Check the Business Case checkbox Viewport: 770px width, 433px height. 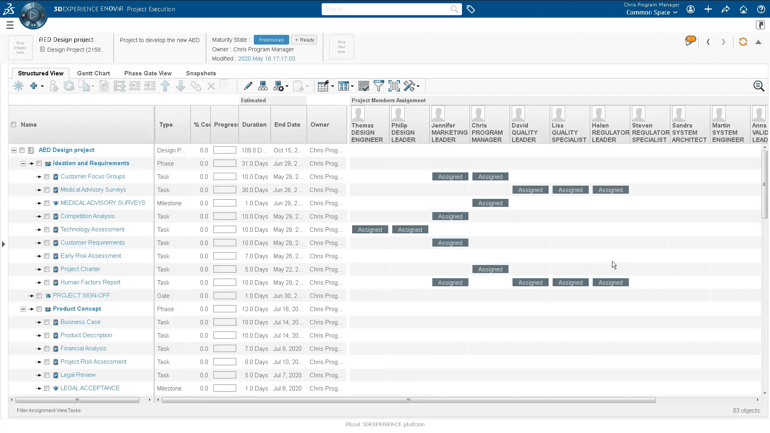coord(47,322)
